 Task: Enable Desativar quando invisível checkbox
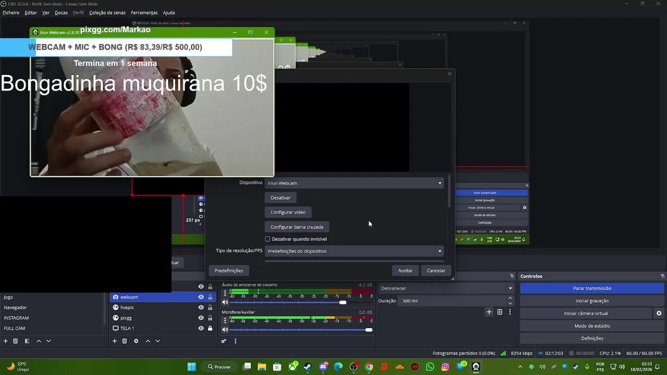point(267,239)
